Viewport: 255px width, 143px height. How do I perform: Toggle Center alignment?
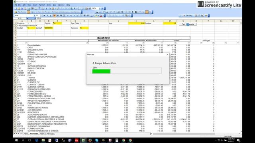[57, 15]
